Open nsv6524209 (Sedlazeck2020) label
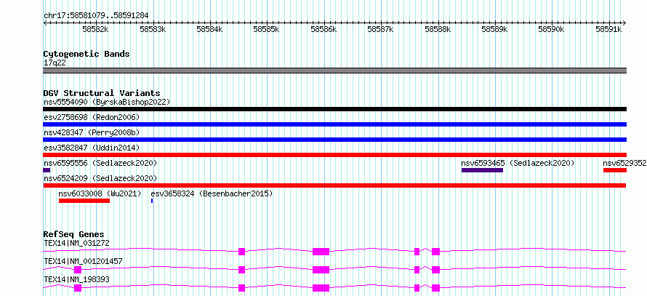This screenshot has height=296, width=647. (x=100, y=178)
